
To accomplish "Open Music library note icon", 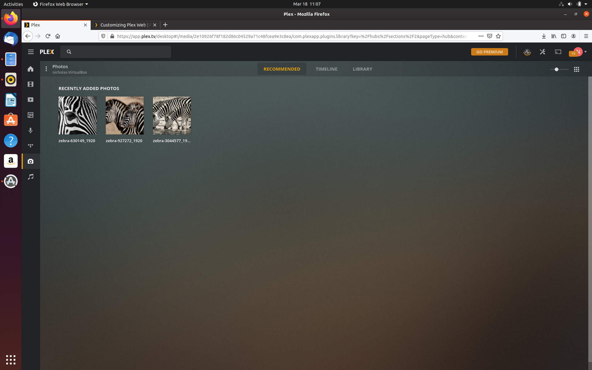I will (x=31, y=177).
